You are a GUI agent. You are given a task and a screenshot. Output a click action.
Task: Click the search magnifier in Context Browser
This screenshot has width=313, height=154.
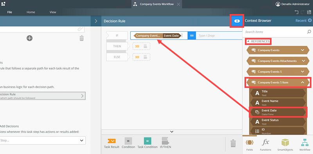pyautogui.click(x=309, y=32)
